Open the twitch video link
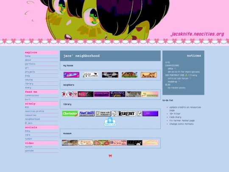 click(x=29, y=147)
